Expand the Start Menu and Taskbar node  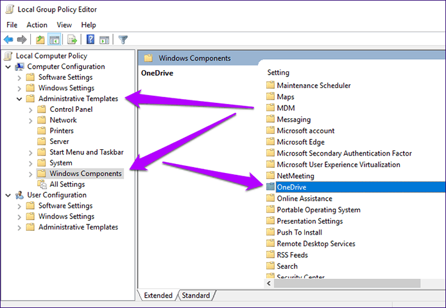tap(30, 153)
